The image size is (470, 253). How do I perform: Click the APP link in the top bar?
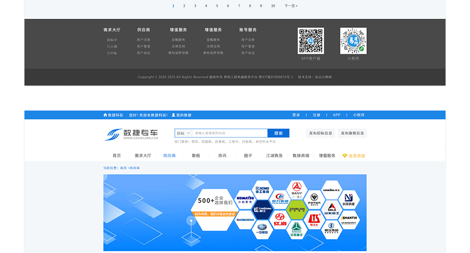pyautogui.click(x=337, y=115)
